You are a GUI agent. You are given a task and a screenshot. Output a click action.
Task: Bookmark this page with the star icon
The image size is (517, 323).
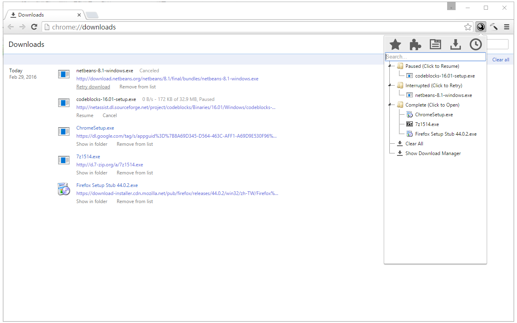(x=468, y=27)
